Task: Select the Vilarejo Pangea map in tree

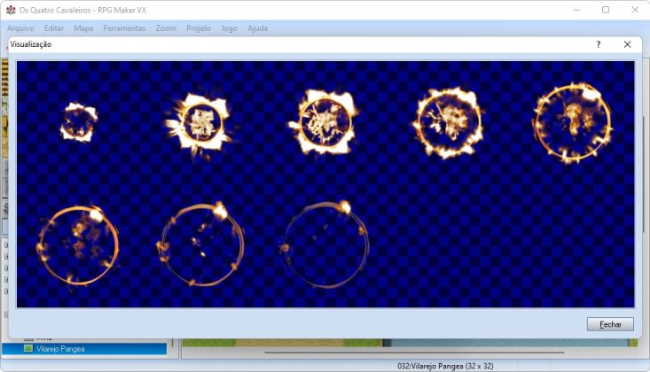Action: [84, 349]
